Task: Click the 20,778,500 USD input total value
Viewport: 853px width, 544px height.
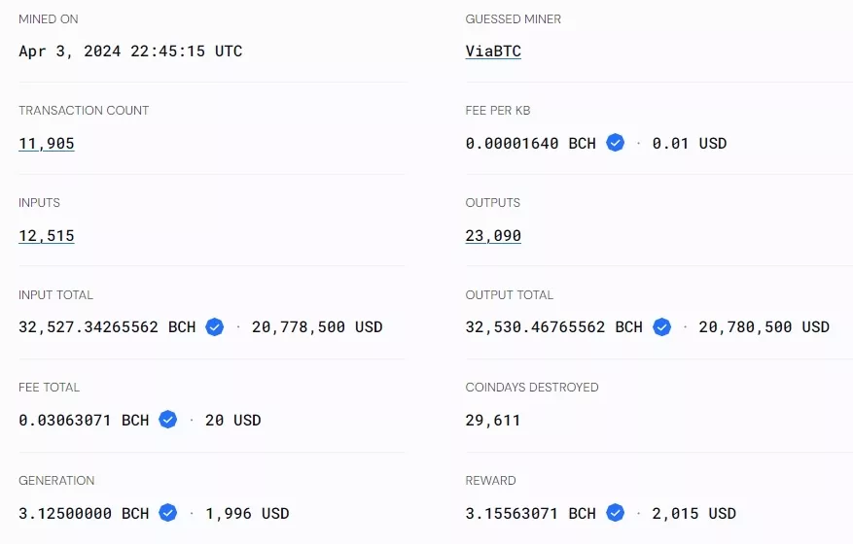Action: (x=317, y=327)
